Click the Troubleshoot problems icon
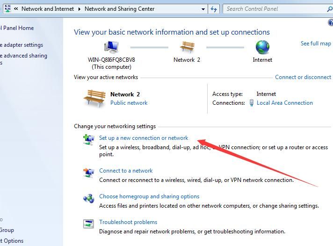 pyautogui.click(x=88, y=224)
